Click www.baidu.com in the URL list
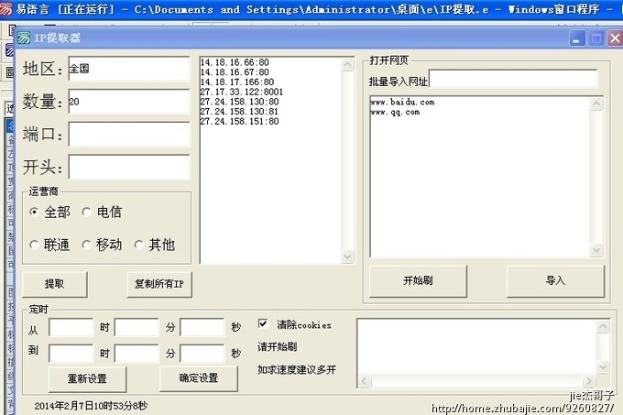623x415 pixels. (x=403, y=102)
